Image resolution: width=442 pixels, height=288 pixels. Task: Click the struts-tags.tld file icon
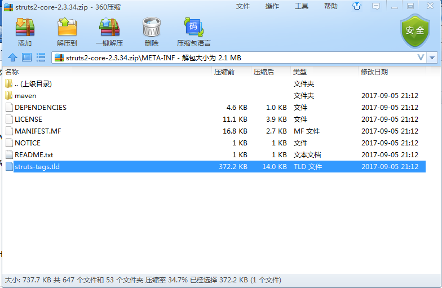(9, 167)
